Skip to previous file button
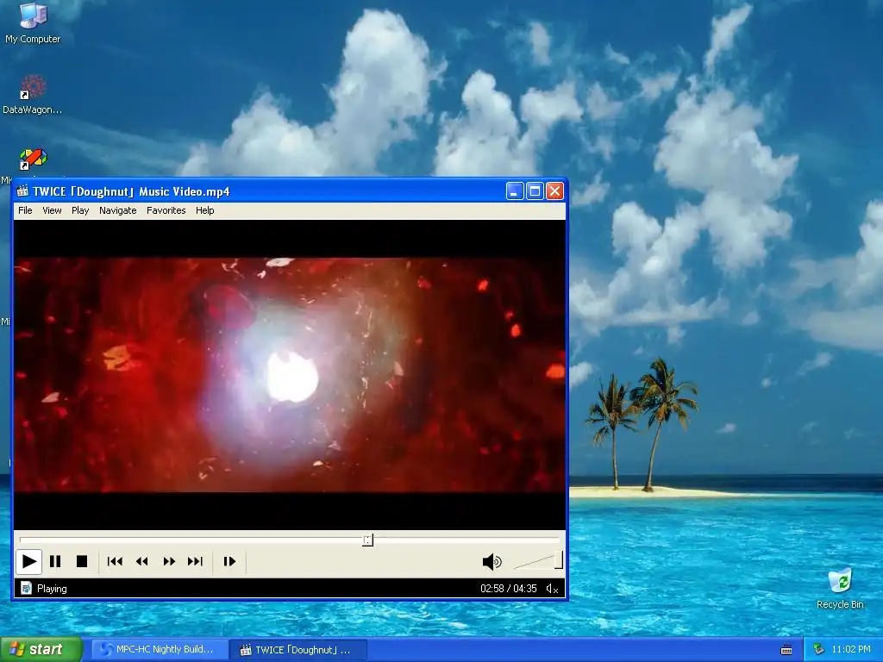Image resolution: width=883 pixels, height=662 pixels. (x=115, y=561)
